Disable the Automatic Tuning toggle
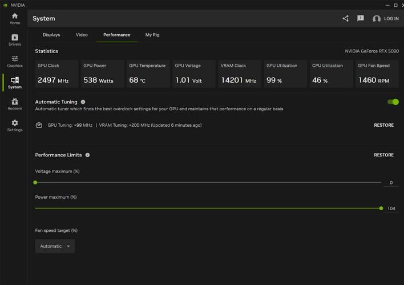The width and height of the screenshot is (404, 285). coord(393,102)
